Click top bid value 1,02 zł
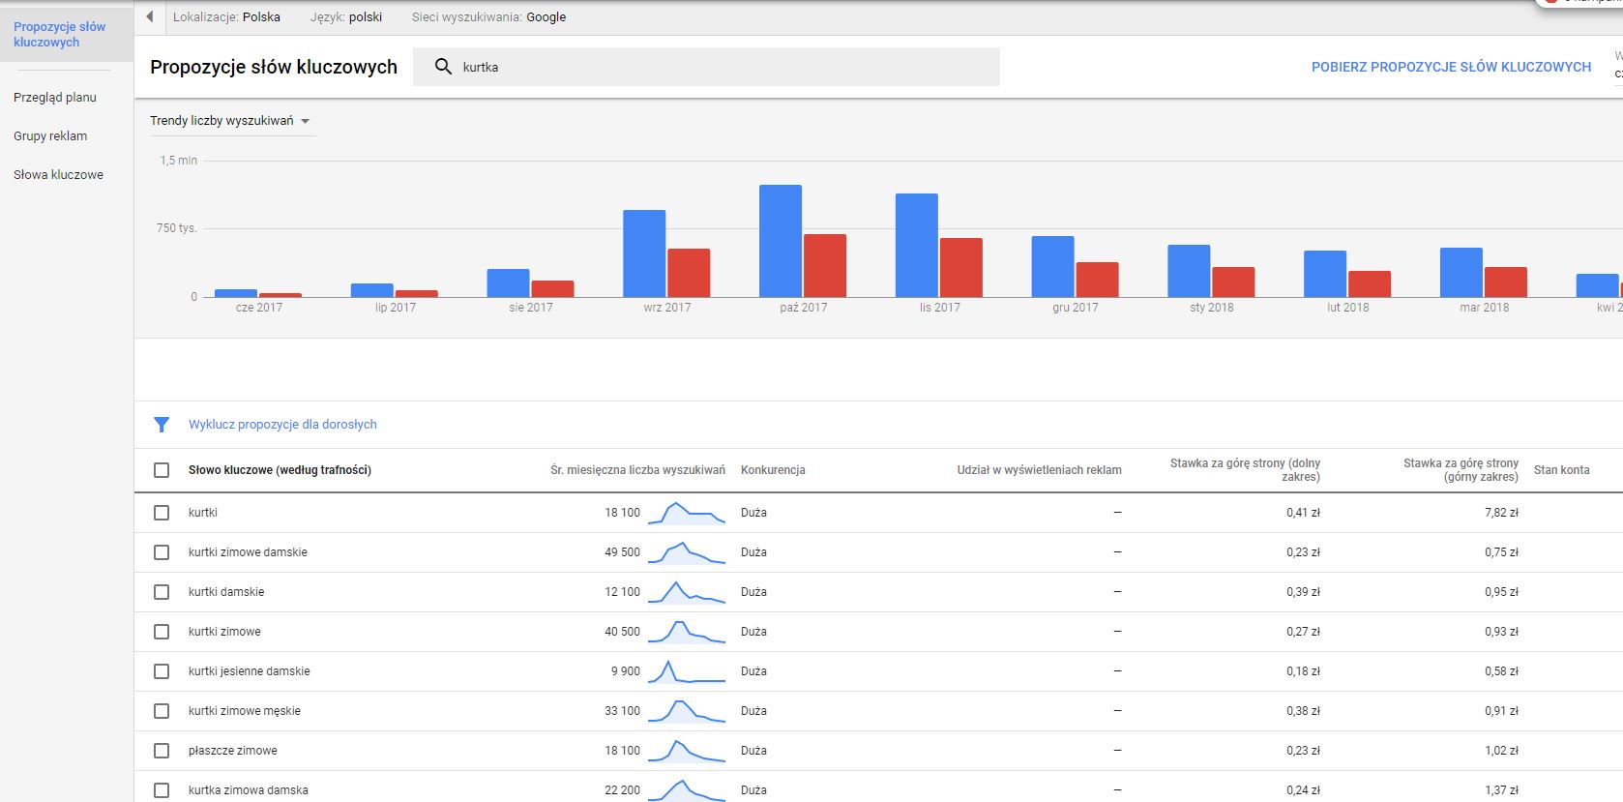1623x802 pixels. 1501,751
